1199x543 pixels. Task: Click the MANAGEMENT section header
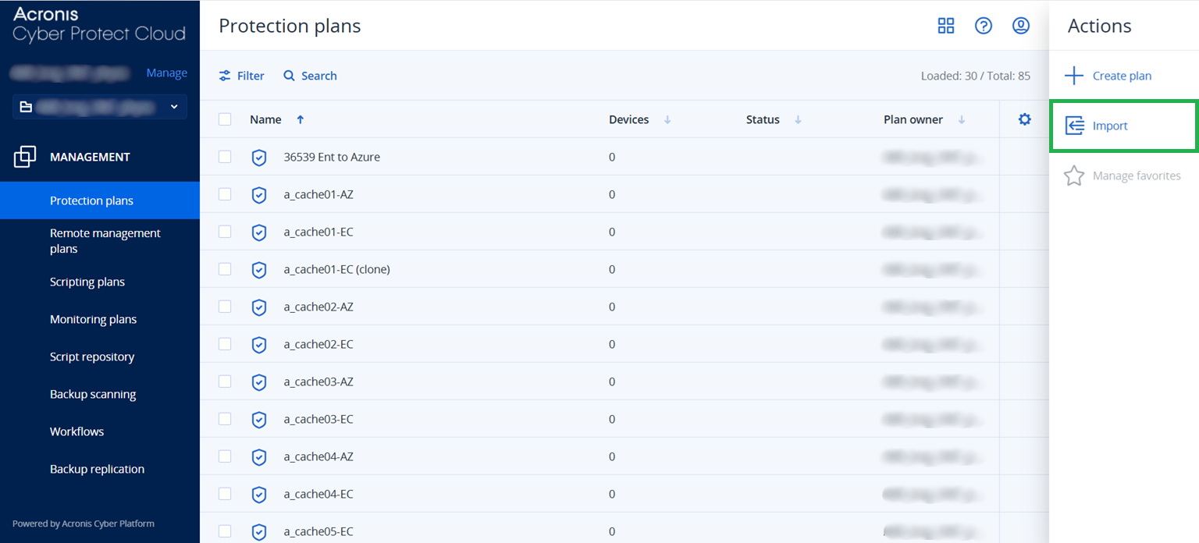click(x=90, y=157)
